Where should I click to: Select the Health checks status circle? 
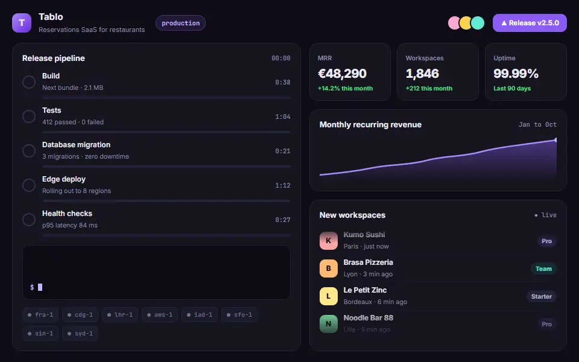[x=29, y=220]
